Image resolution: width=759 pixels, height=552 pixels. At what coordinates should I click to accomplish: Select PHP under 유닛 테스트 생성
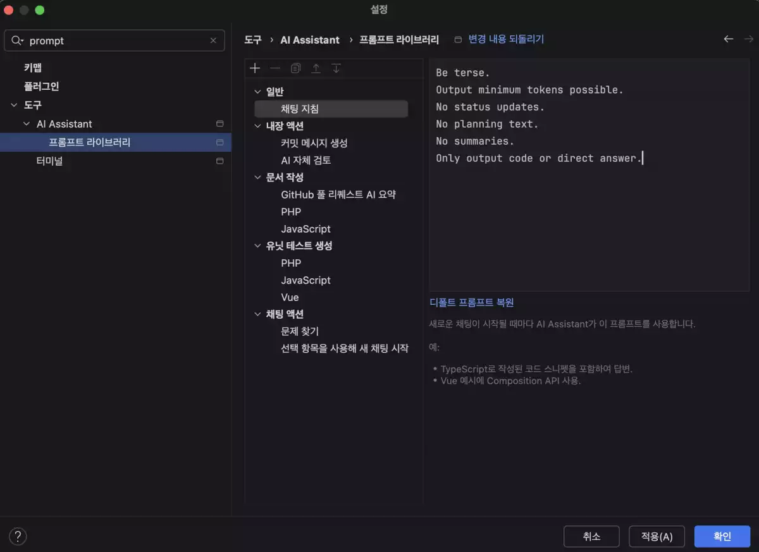291,262
